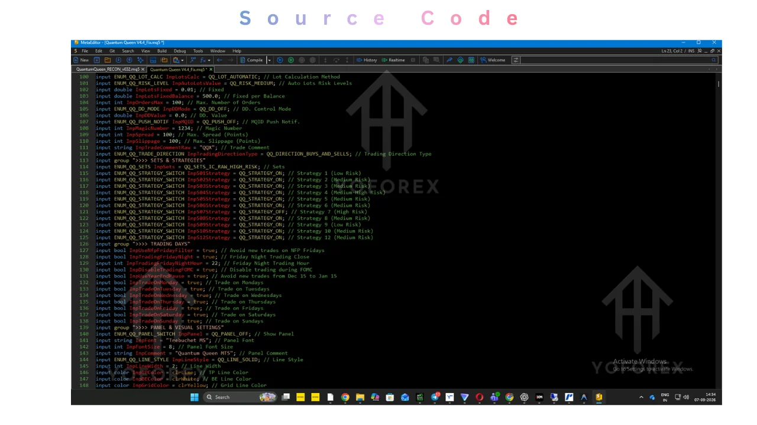Click the blue pen Styler icon
The image size is (757, 425).
tap(448, 60)
